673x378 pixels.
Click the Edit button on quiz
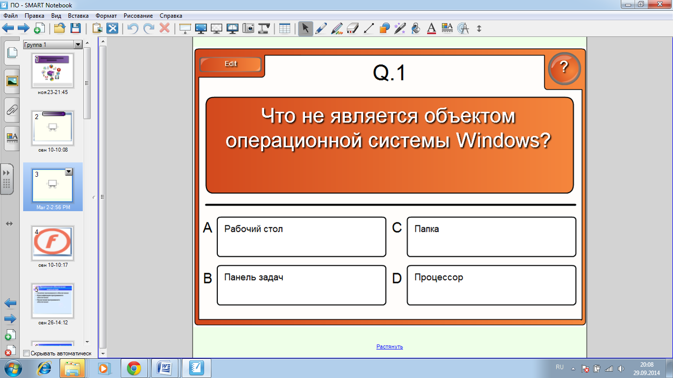(231, 64)
